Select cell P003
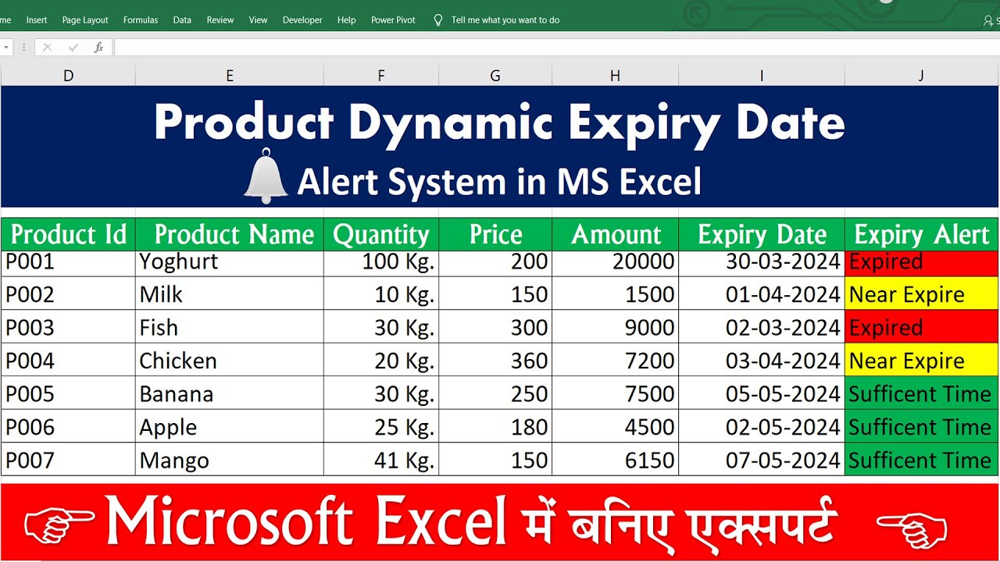 tap(68, 326)
